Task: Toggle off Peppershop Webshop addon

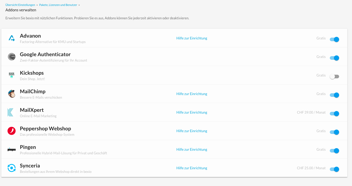Action: point(334,132)
